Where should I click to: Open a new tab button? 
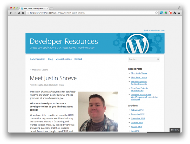pyautogui.click(x=52, y=9)
